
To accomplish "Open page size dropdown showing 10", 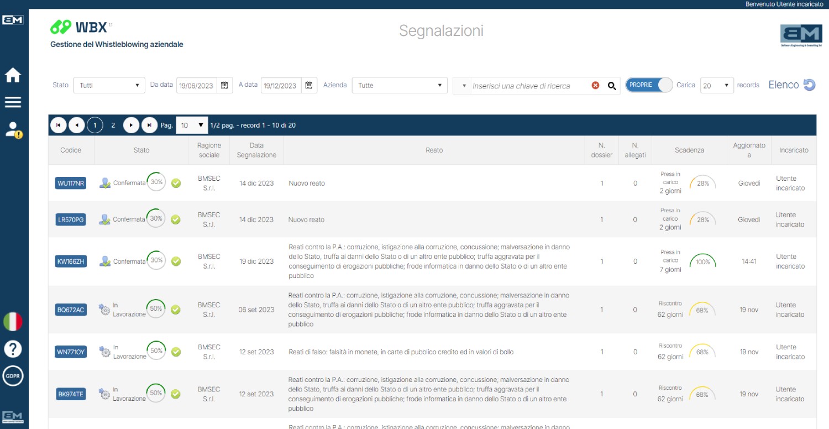I will [x=192, y=125].
